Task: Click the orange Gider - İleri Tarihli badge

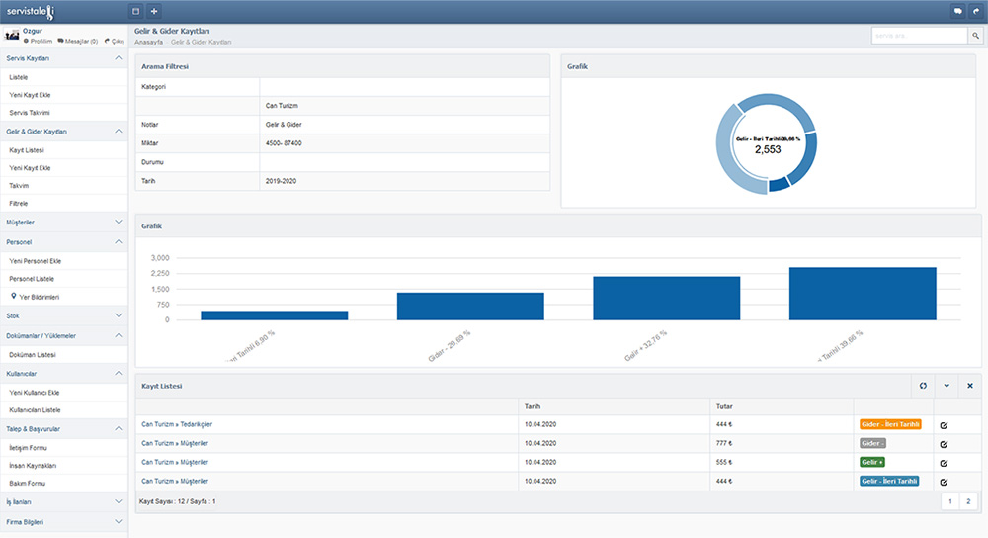Action: click(890, 424)
